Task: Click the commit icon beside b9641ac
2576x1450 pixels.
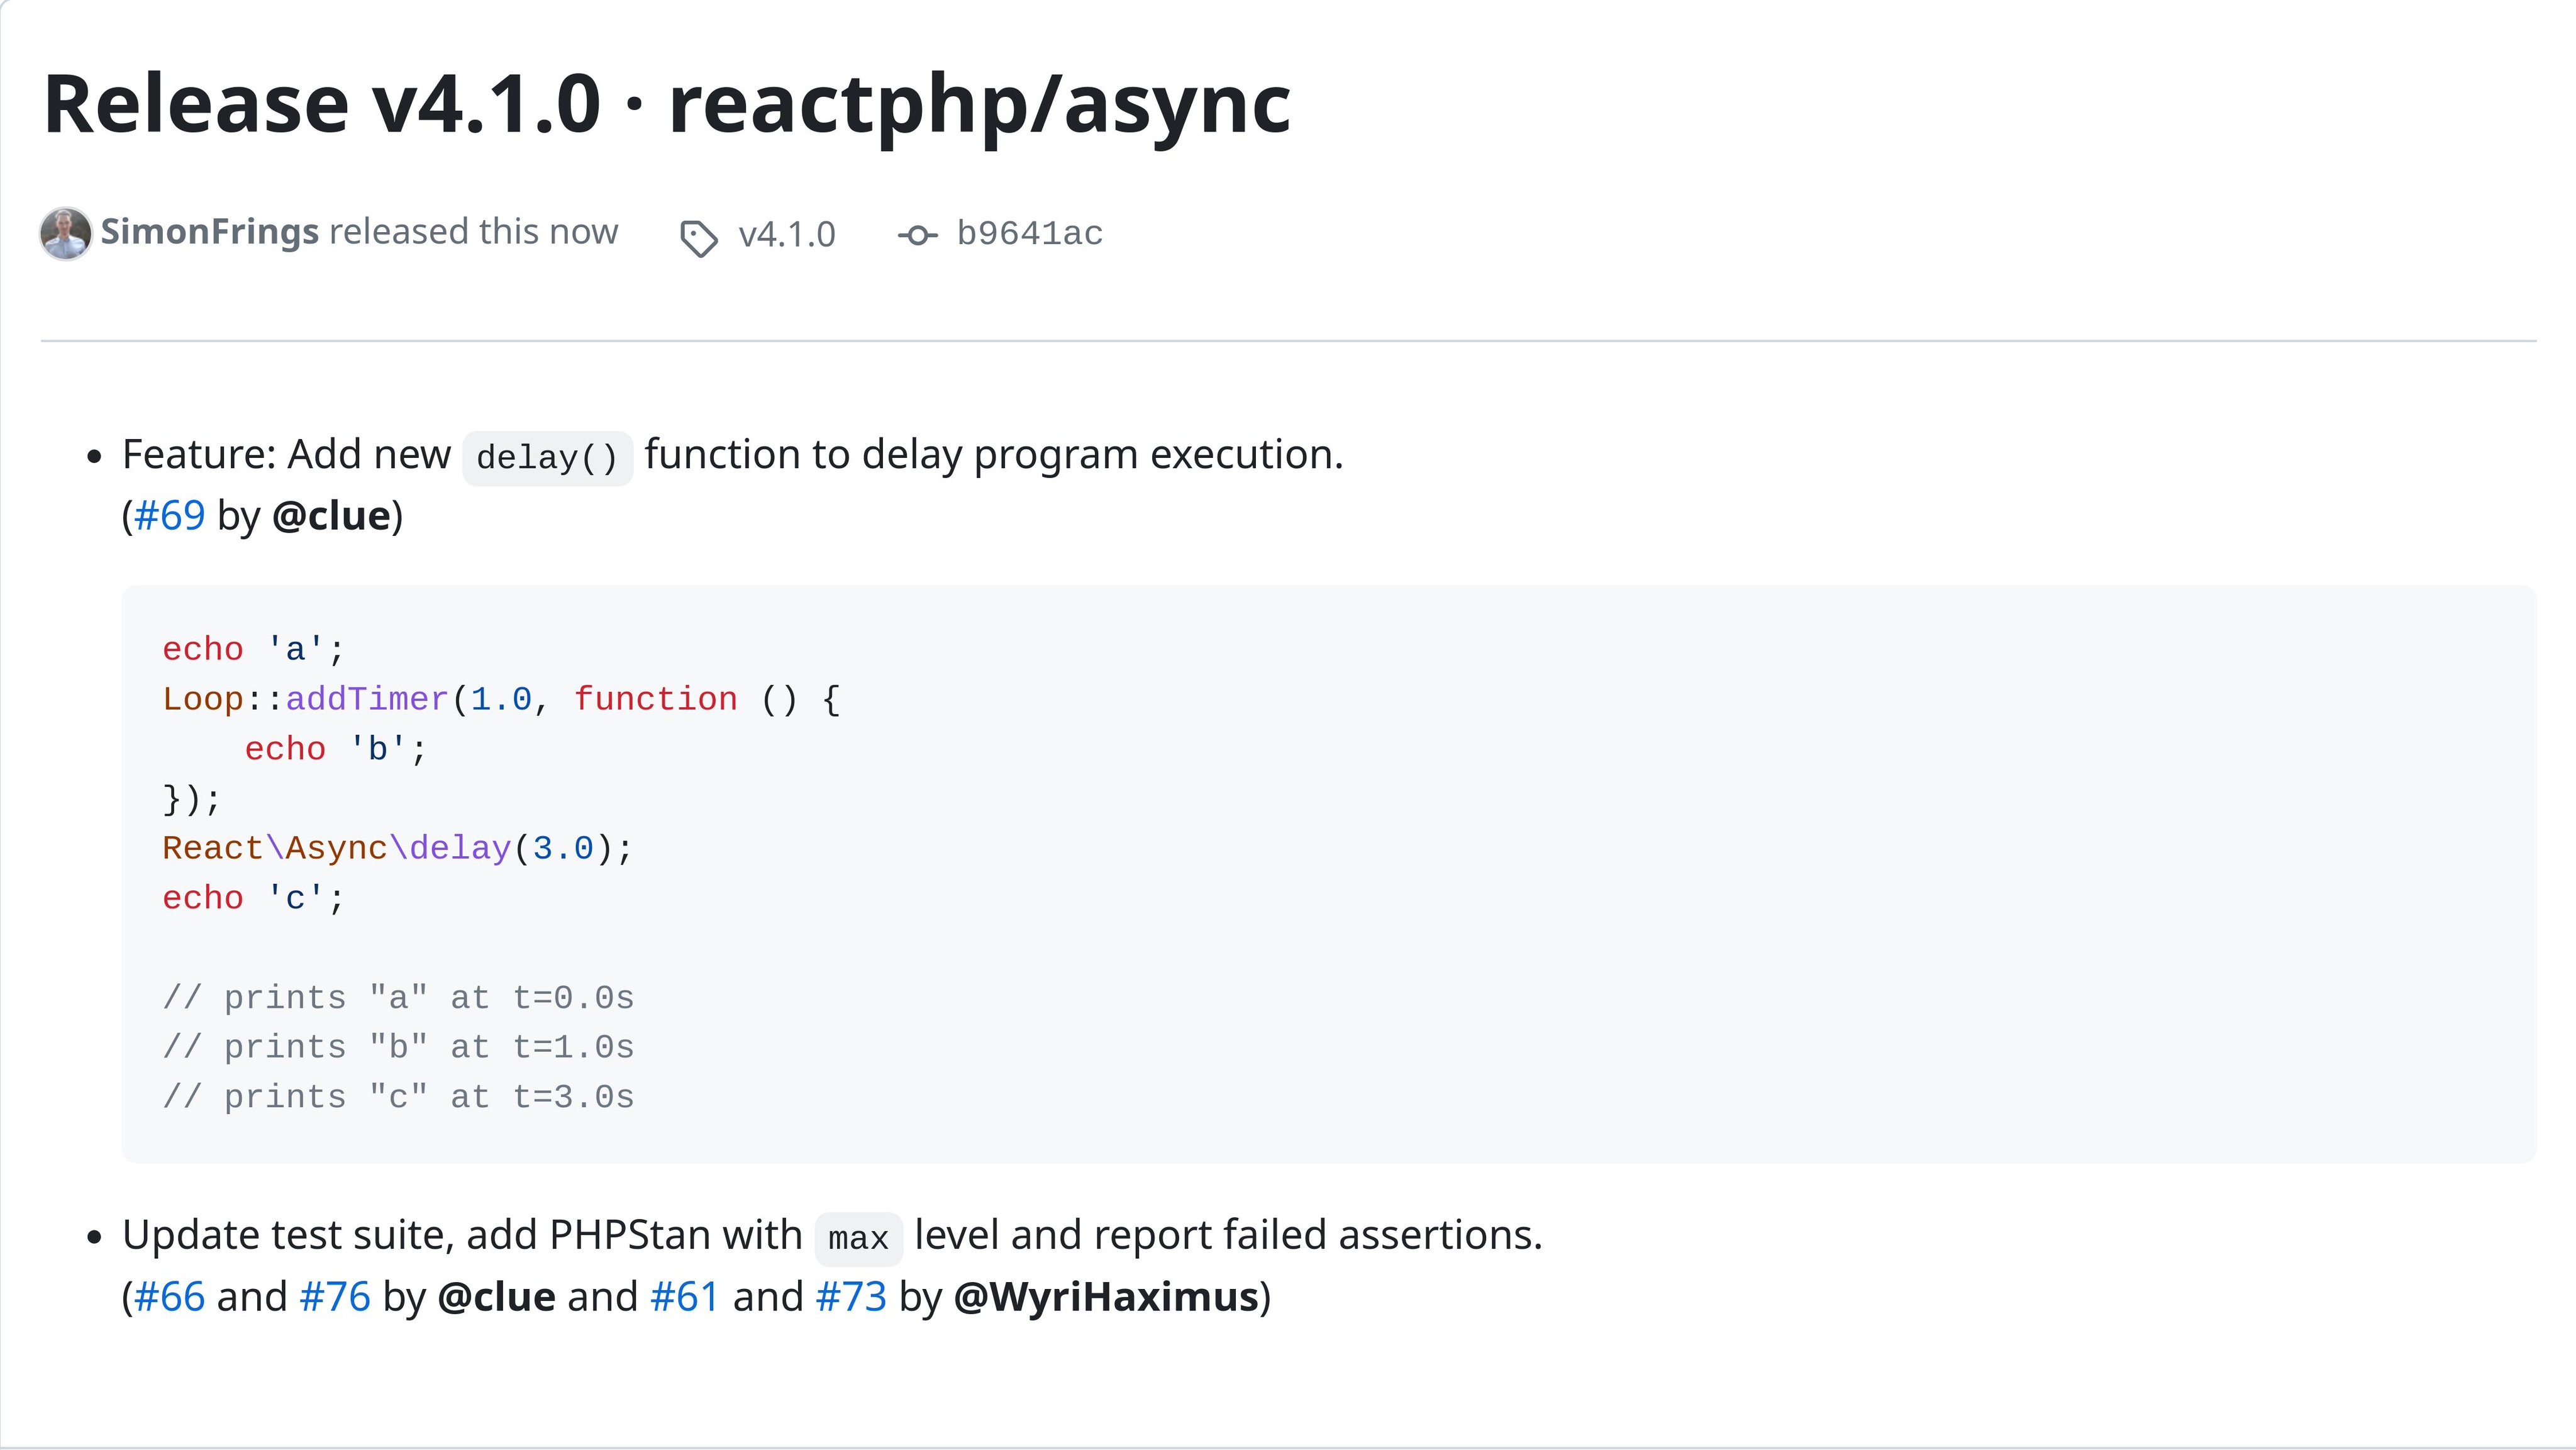Action: pos(920,234)
